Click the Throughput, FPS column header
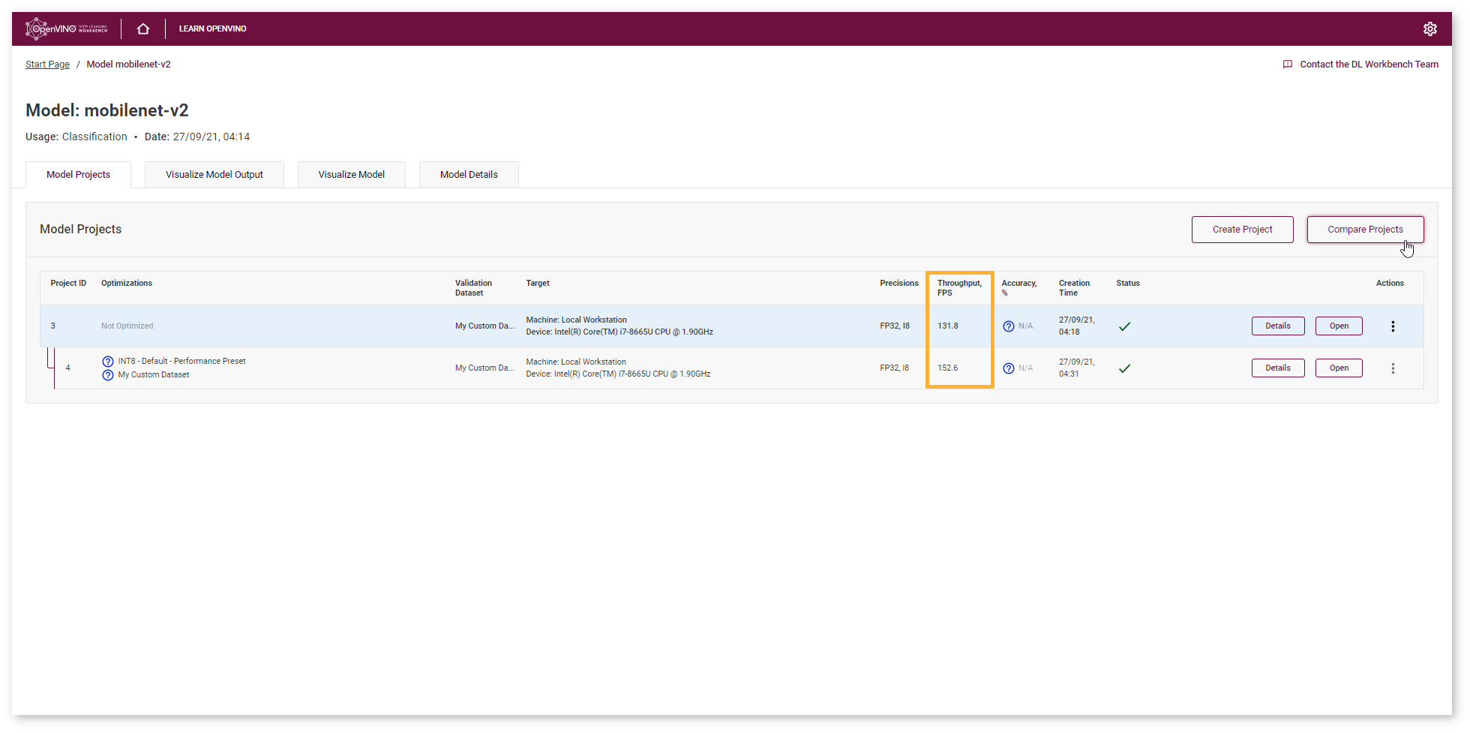 [959, 288]
